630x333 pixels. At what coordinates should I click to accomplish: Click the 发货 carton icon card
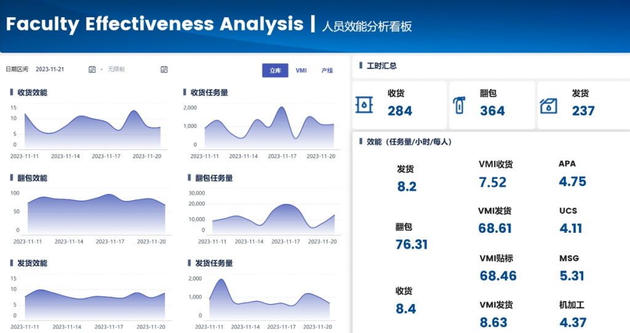pos(548,105)
